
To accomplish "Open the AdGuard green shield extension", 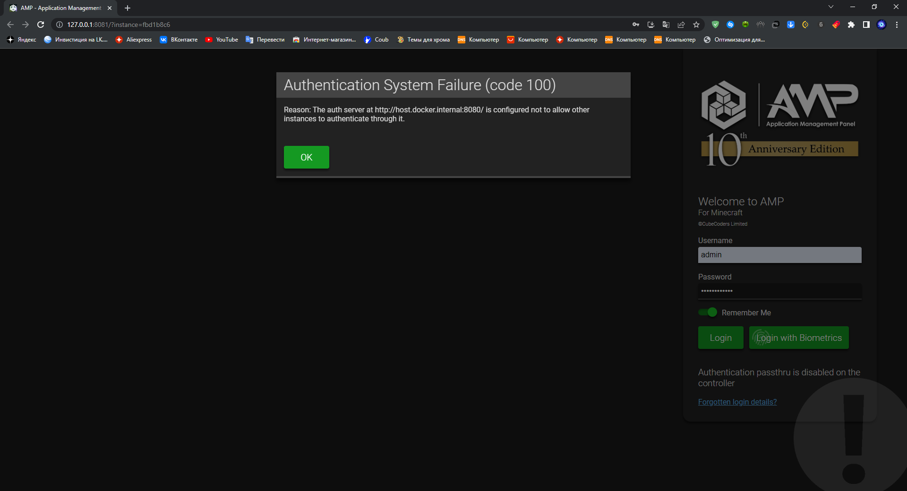I will coord(715,25).
